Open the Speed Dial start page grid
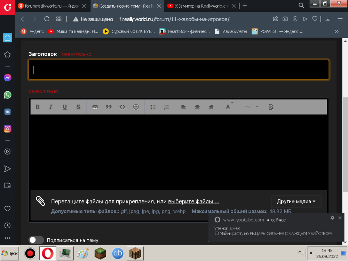 (59, 19)
